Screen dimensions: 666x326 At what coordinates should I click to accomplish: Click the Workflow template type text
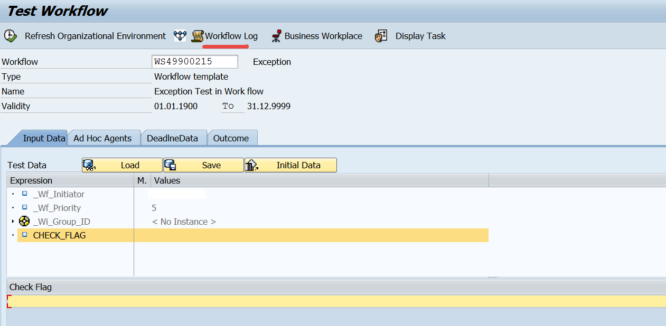[x=191, y=76]
